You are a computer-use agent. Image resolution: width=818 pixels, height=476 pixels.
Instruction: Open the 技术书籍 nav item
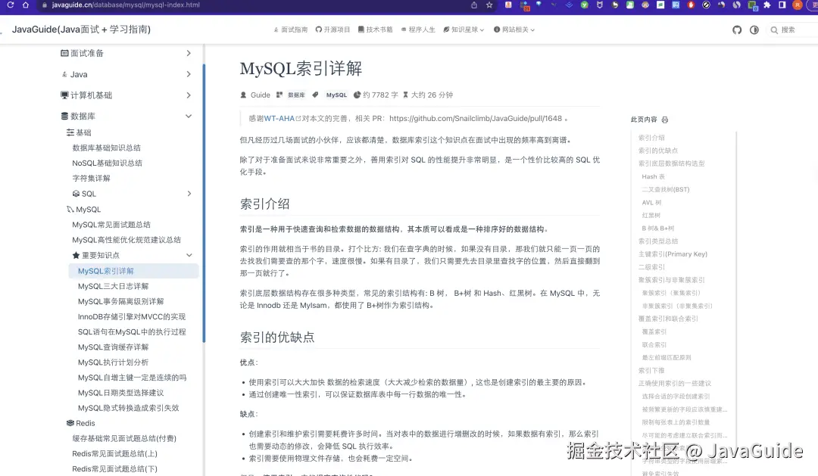[375, 30]
